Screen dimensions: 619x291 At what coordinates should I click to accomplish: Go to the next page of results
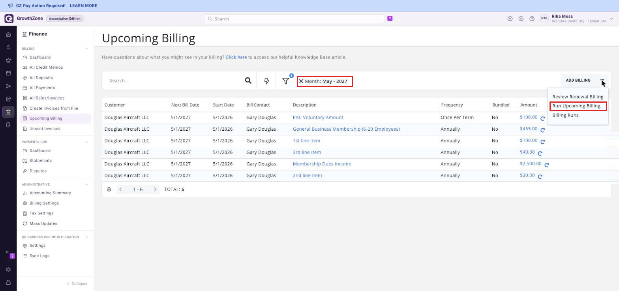tap(155, 190)
